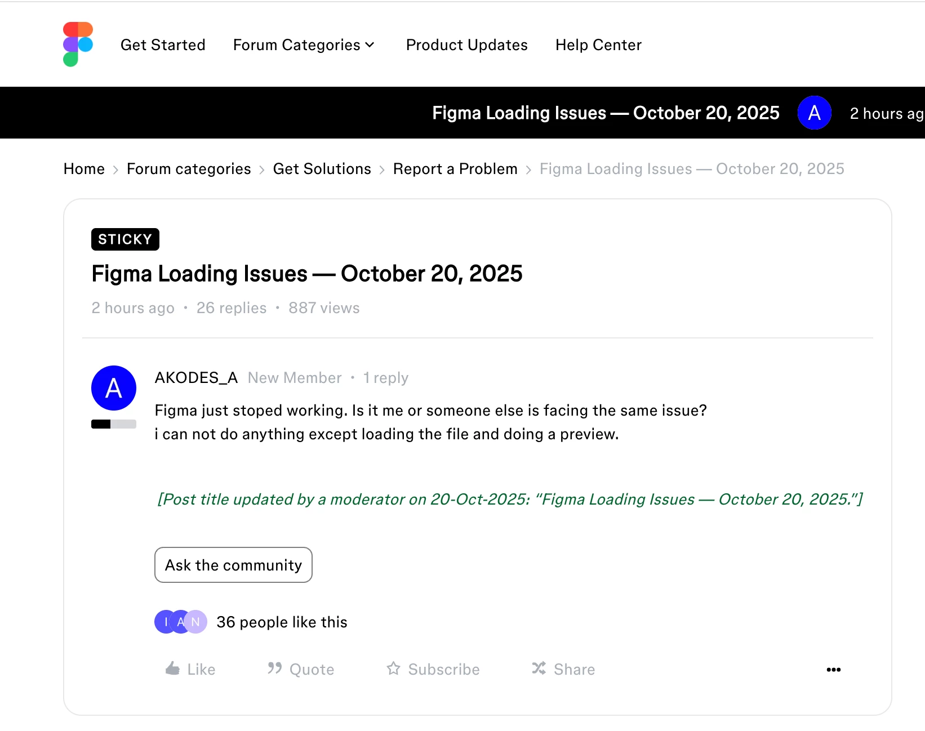The height and width of the screenshot is (731, 925).
Task: Share the post with shuffle icon
Action: click(563, 669)
